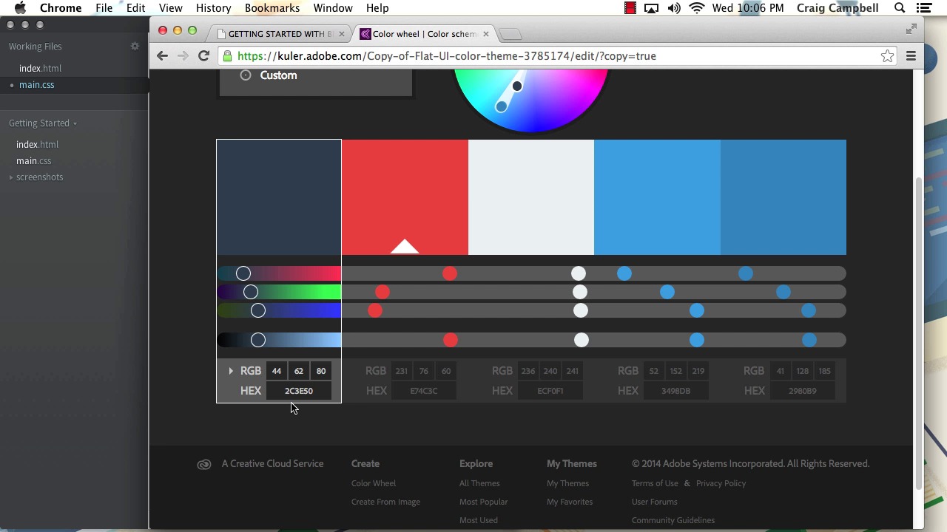This screenshot has height=532, width=947.
Task: Open the All Themes link
Action: (x=479, y=483)
